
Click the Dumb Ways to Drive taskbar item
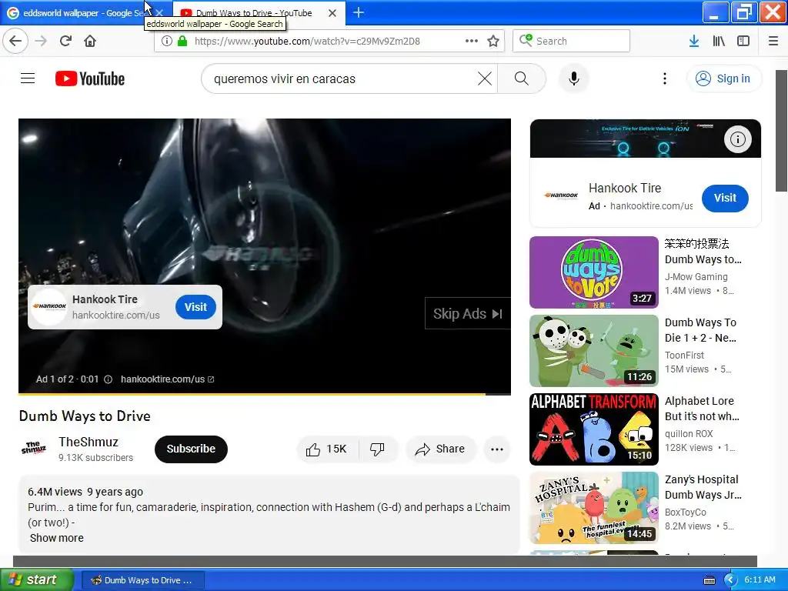click(142, 580)
